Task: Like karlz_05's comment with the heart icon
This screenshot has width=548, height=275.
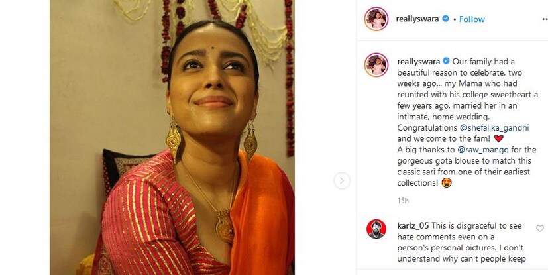Action: click(540, 228)
